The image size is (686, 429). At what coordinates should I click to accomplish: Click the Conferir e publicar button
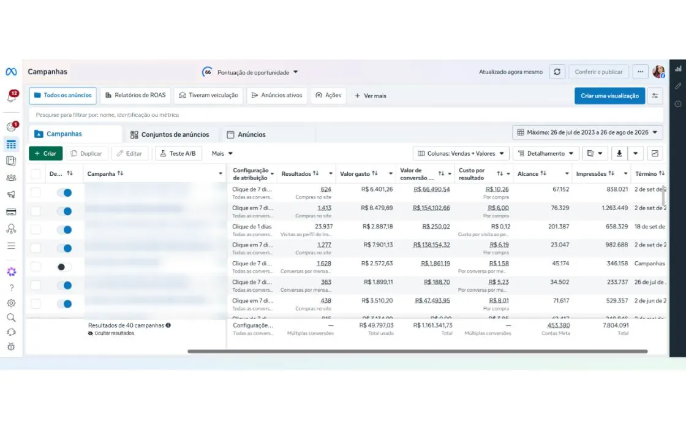pyautogui.click(x=598, y=72)
